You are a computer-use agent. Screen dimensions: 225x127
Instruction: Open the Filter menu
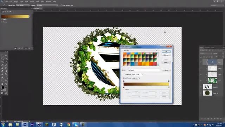point(37,1)
